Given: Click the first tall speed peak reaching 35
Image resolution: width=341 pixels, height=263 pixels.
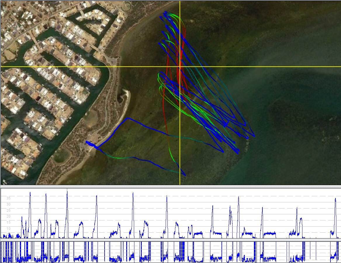Looking at the screenshot, I should (x=30, y=193).
